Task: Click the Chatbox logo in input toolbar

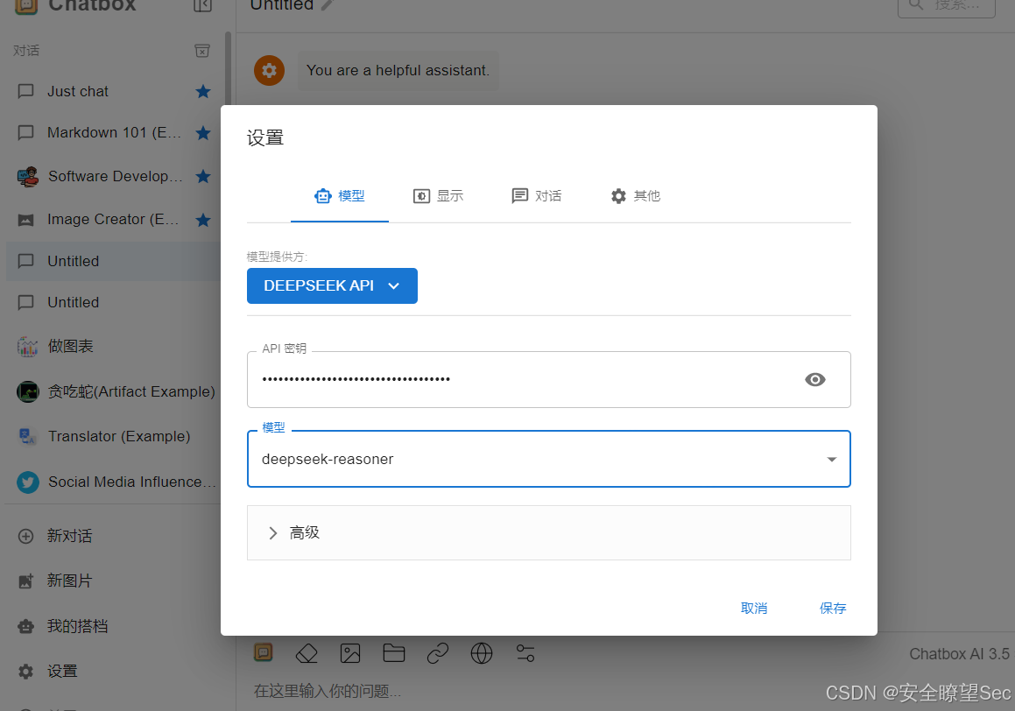Action: click(264, 653)
